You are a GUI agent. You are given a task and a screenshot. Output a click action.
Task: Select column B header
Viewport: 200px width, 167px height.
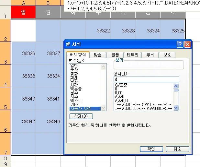tap(48, 3)
